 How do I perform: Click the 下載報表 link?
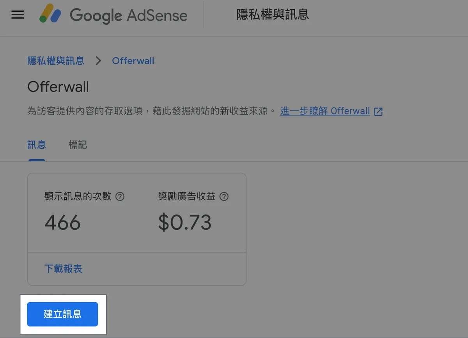[63, 269]
